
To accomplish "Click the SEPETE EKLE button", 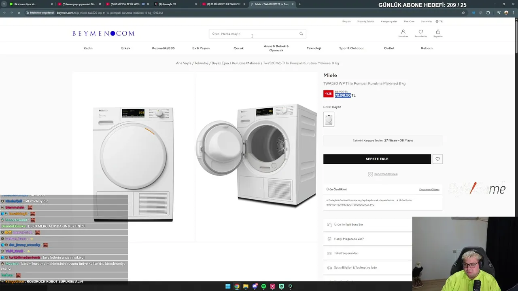I will pyautogui.click(x=377, y=159).
